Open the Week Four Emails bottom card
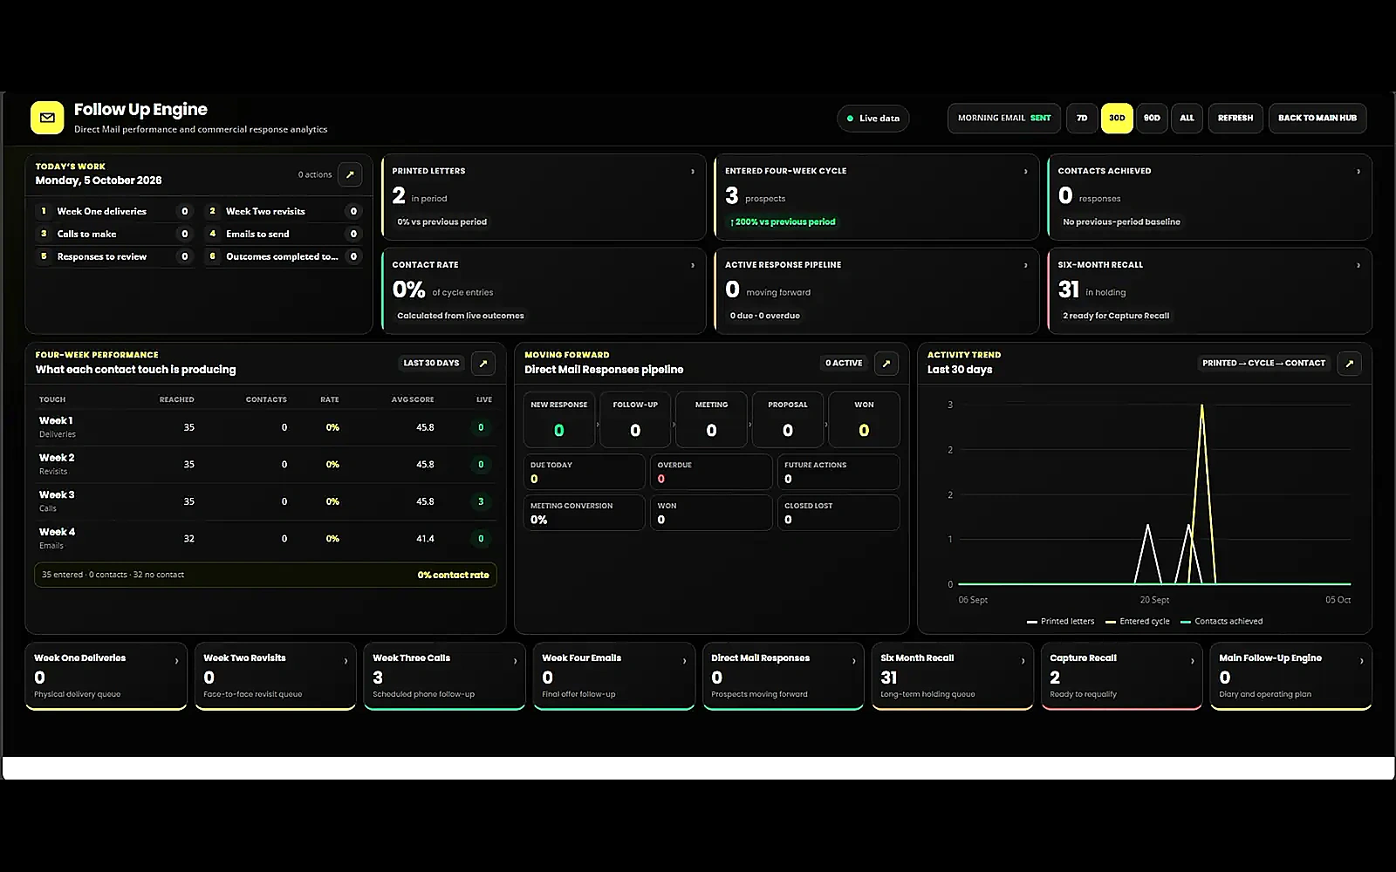1396x872 pixels. 614,677
